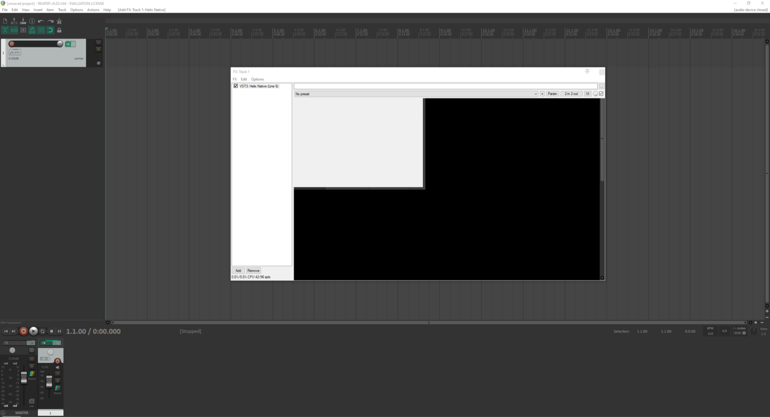This screenshot has height=417, width=770.
Task: Toggle the locking padlock icon
Action: (x=59, y=30)
